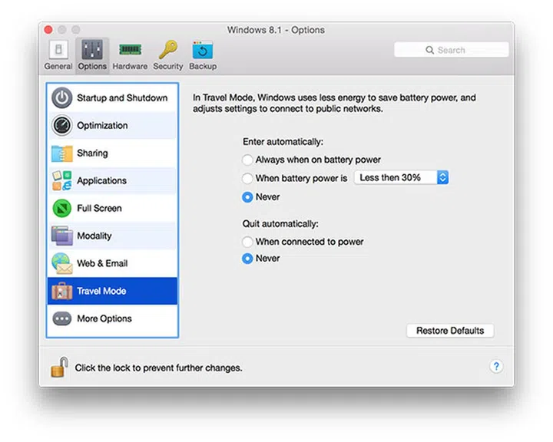The image size is (553, 442).
Task: Select Startup and Shutdown power icon
Action: click(x=62, y=98)
